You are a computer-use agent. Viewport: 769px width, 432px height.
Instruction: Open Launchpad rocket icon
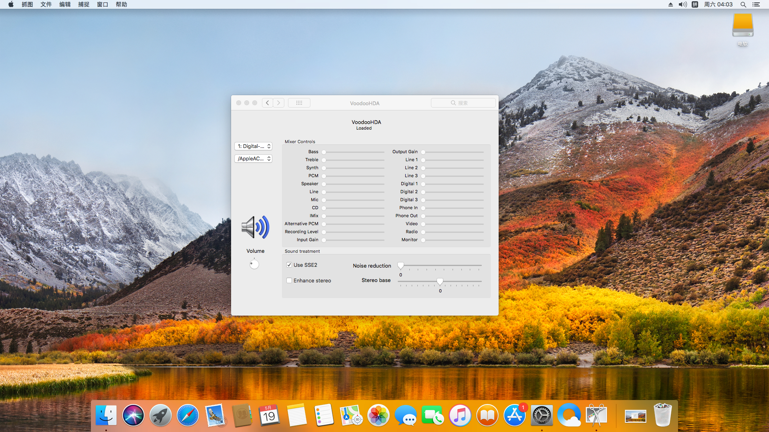click(x=161, y=415)
